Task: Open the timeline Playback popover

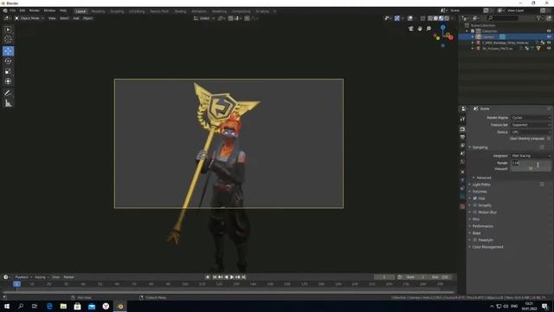Action: coord(23,277)
